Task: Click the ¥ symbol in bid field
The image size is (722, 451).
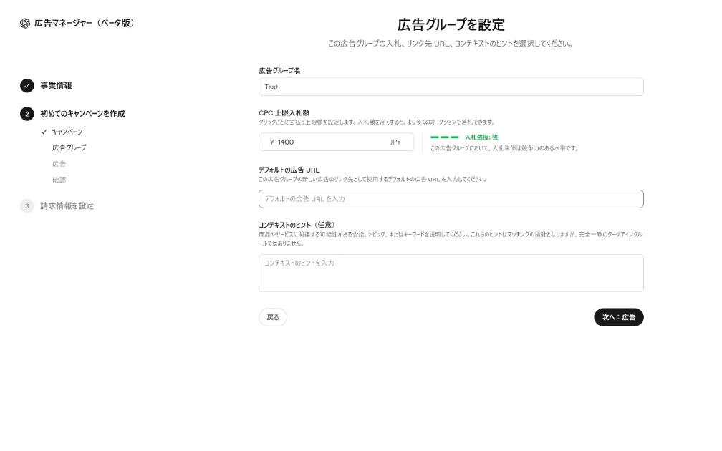Action: [x=271, y=142]
